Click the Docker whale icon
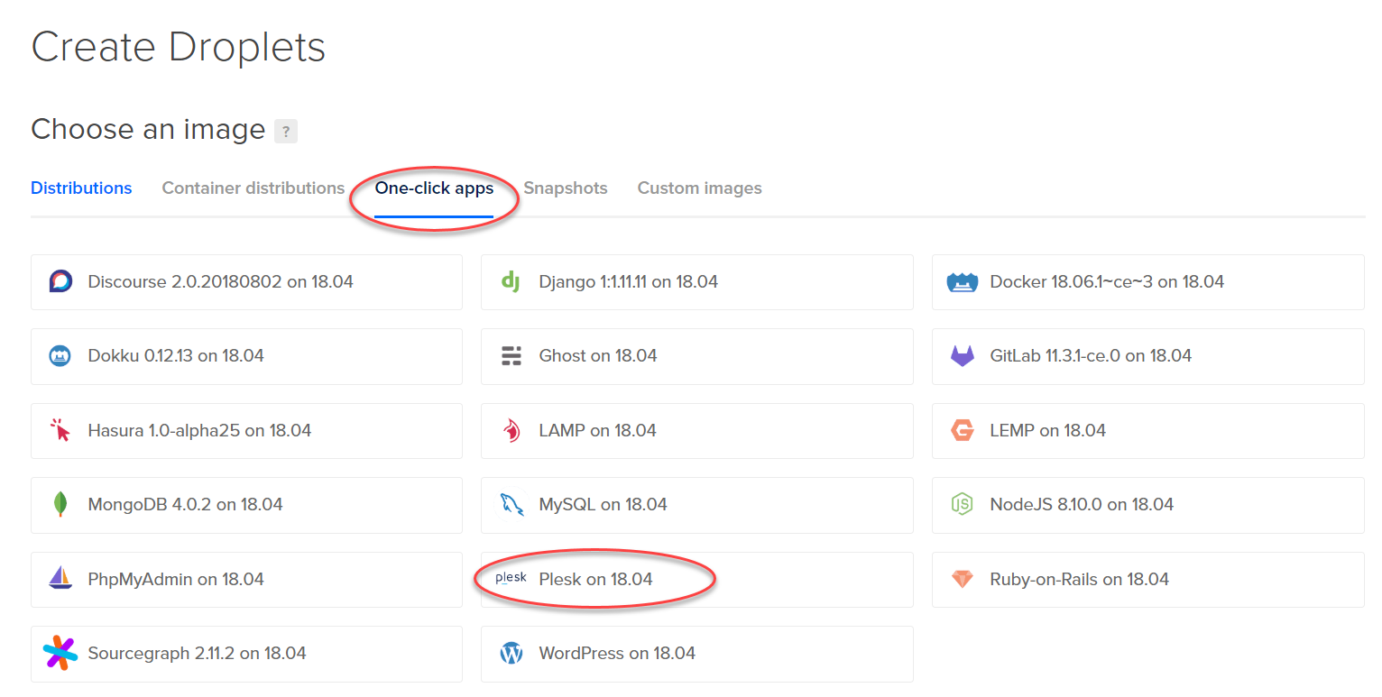 point(963,282)
